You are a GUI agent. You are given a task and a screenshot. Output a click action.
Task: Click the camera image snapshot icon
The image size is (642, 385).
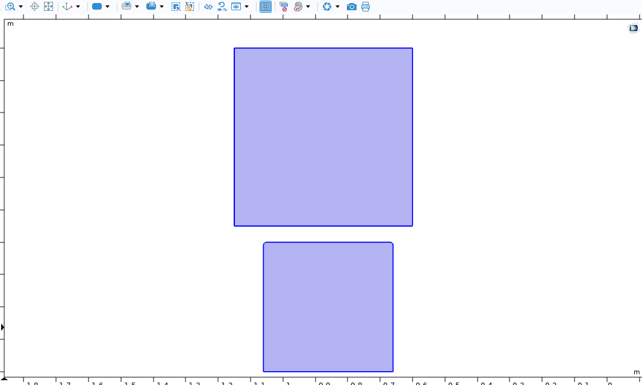tap(351, 7)
